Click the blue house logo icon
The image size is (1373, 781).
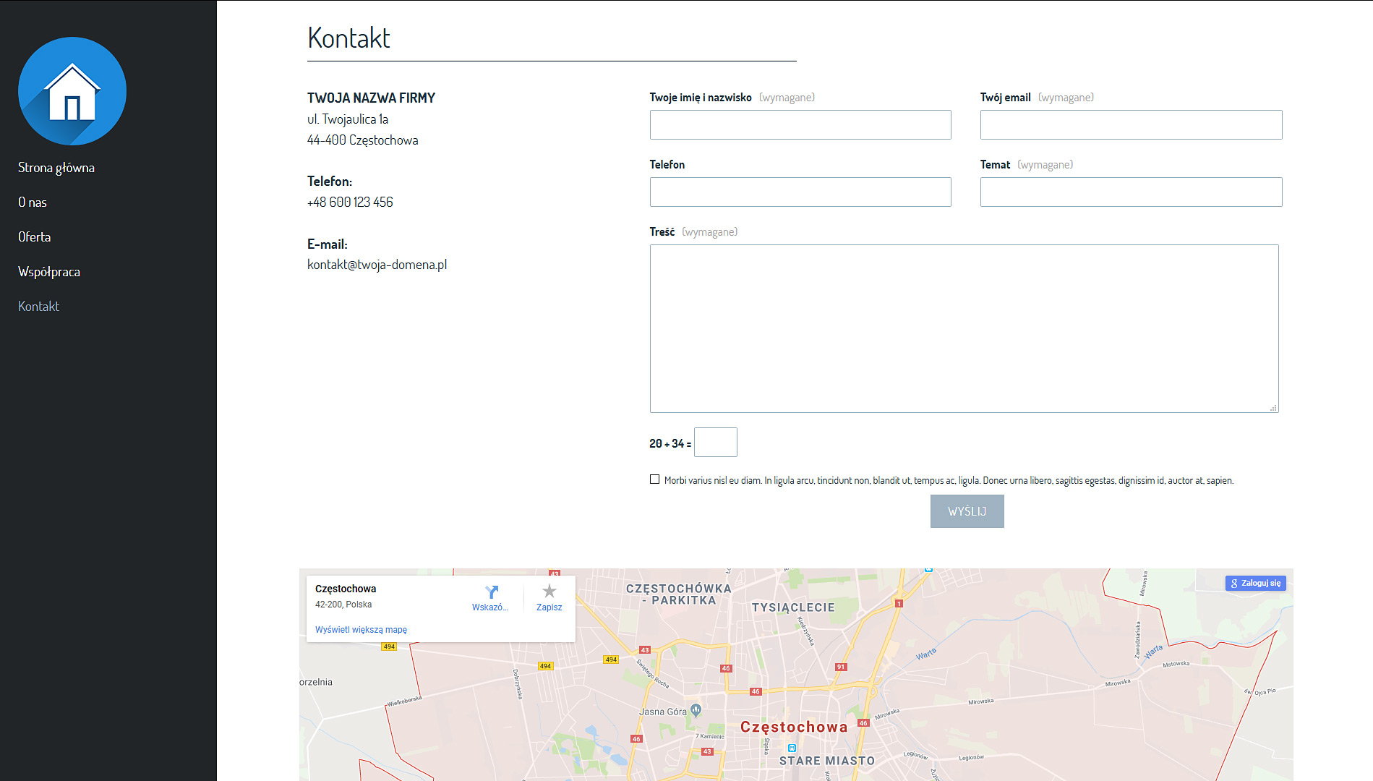coord(72,91)
